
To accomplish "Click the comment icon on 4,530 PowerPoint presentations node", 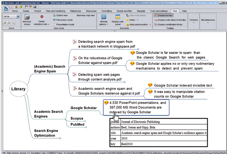I will coord(106,103).
